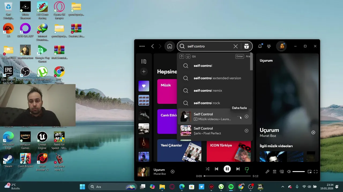Open Connect to a device icon
The image size is (343, 192).
[282, 171]
